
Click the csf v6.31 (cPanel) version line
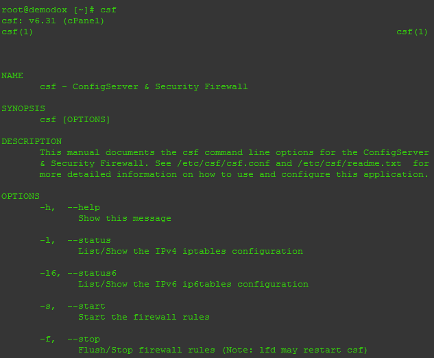[x=53, y=21]
